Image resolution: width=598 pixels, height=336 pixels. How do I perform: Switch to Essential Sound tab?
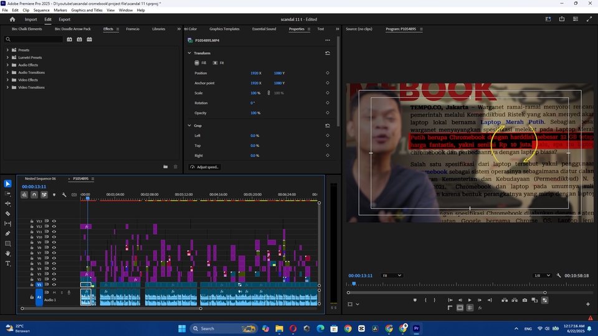point(264,29)
